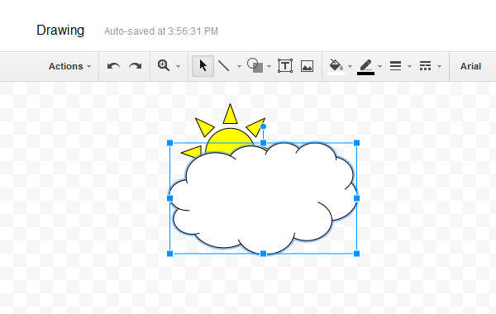Select the Zoom magnifier tool

click(x=164, y=66)
